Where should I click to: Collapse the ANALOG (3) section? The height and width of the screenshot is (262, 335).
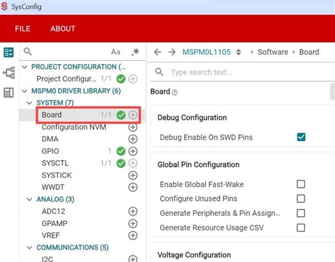(x=30, y=199)
